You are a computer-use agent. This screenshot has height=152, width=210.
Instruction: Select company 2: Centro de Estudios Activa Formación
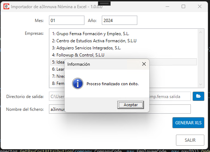123,41
